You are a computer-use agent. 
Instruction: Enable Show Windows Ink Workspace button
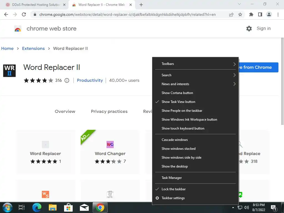click(x=195, y=120)
